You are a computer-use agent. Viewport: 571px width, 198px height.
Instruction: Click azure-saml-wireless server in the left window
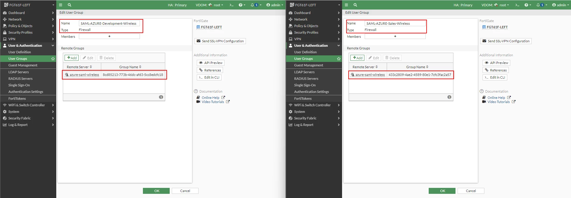click(x=84, y=75)
